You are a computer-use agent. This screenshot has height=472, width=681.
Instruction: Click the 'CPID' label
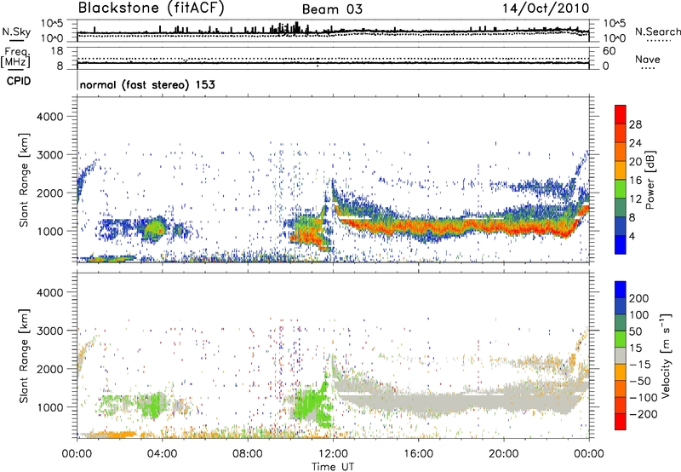point(19,81)
